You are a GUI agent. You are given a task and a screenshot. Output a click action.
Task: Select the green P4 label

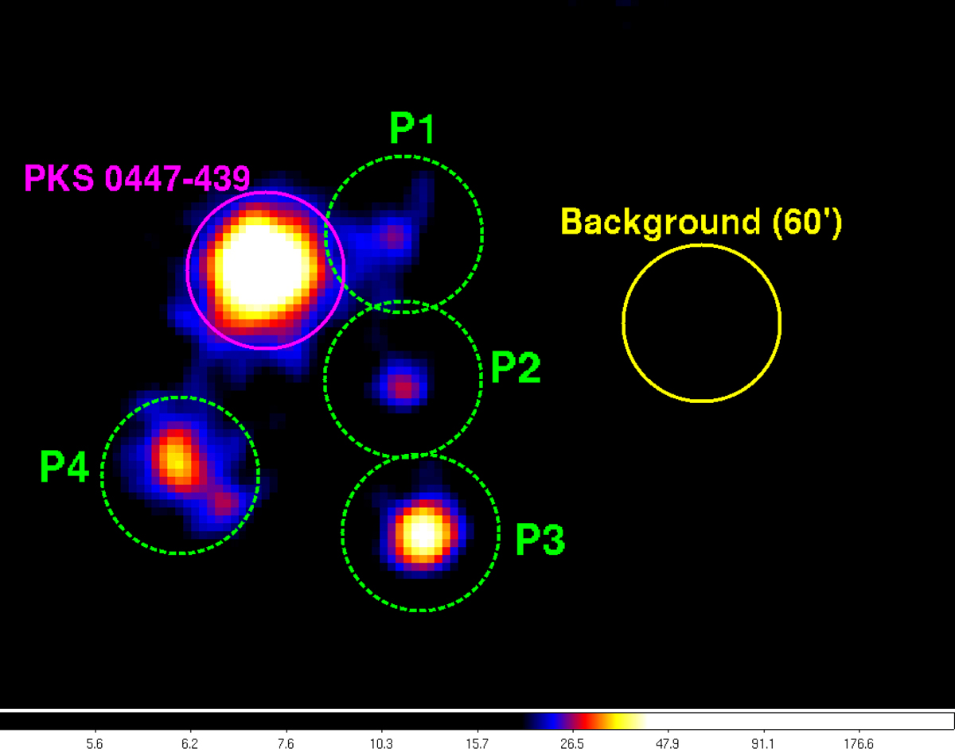(64, 468)
